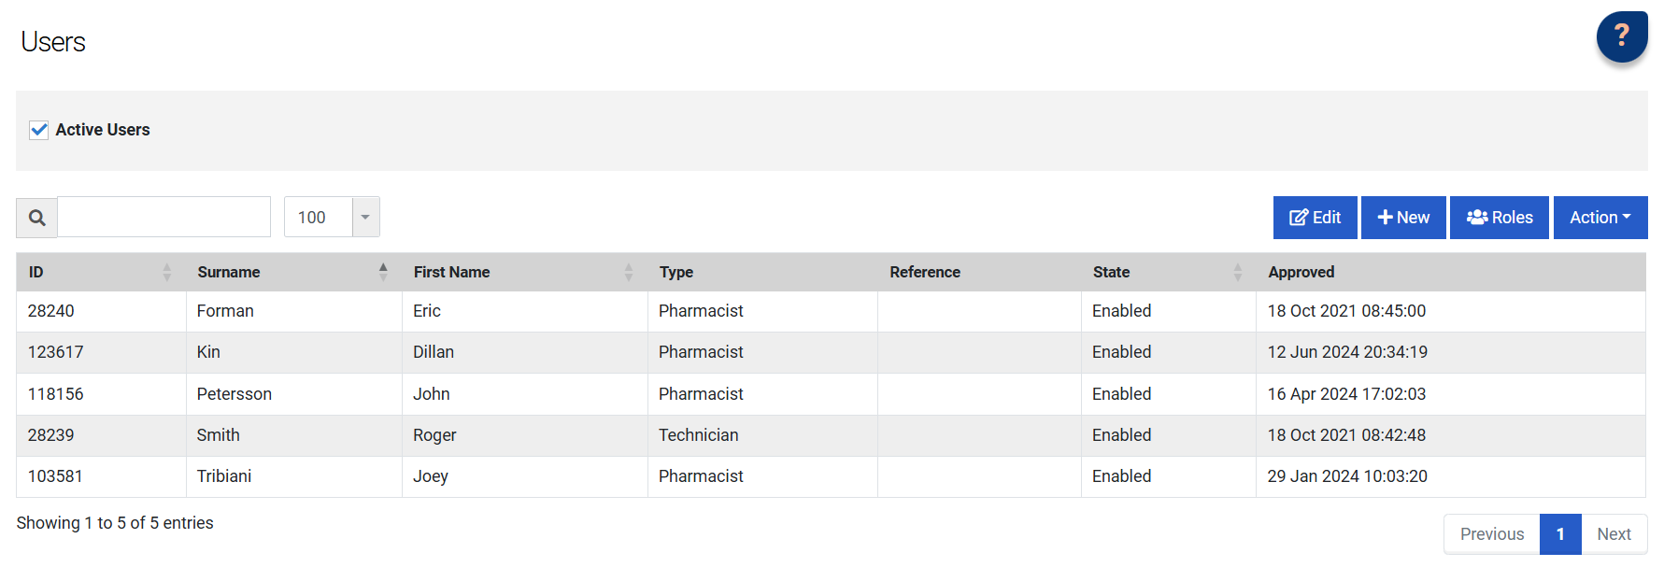Expand the Action dropdown menu
1664x567 pixels.
point(1600,218)
